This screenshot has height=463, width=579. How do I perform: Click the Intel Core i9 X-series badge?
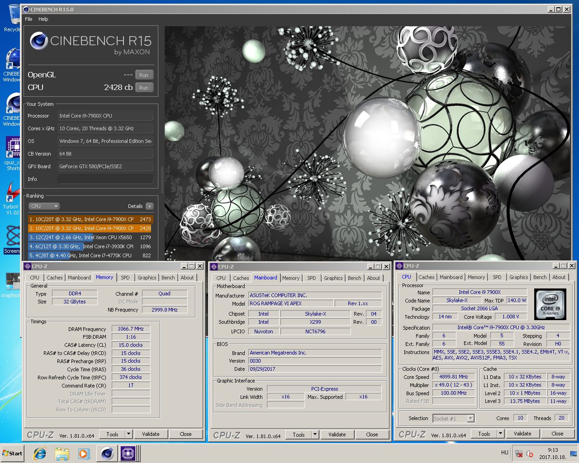pos(551,304)
